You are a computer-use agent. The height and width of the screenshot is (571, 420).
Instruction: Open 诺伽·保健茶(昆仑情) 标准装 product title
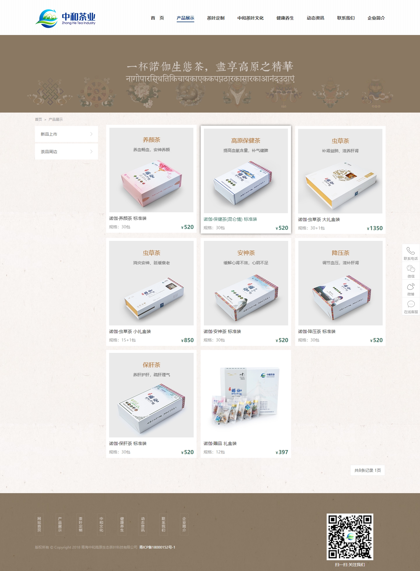pos(230,219)
